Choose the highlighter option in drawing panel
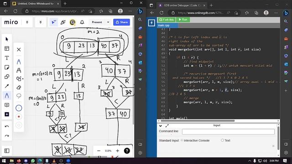Image resolution: width=292 pixels, height=164 pixels. 19,70
